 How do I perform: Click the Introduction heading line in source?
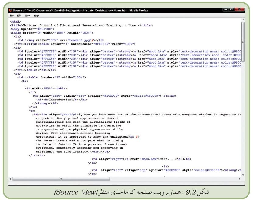pos(62,100)
